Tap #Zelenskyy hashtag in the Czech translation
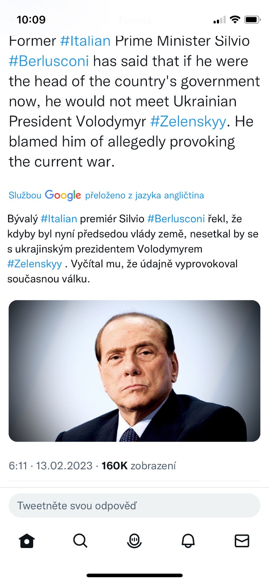Viewport: 269px width, 583px height. click(35, 264)
